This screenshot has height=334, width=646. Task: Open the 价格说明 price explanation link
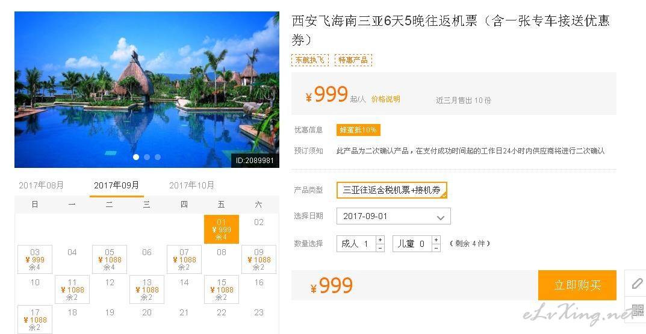pyautogui.click(x=386, y=99)
